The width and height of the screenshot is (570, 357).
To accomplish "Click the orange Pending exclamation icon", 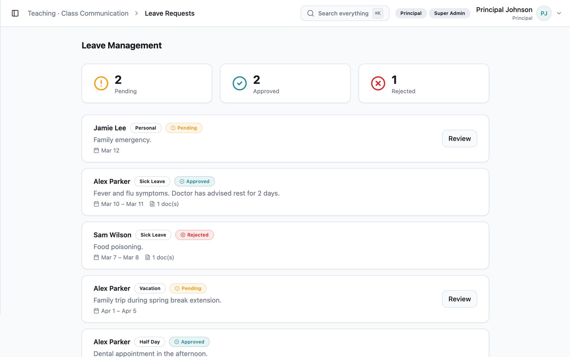I will 101,83.
